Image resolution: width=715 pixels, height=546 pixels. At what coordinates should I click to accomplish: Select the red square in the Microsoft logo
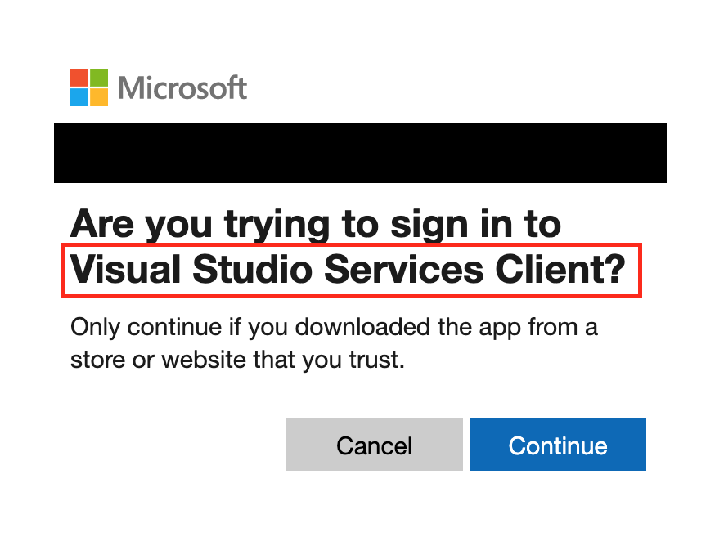pos(79,78)
